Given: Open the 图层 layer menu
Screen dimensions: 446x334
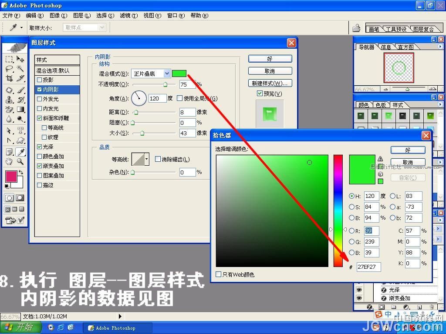Looking at the screenshot, I should pyautogui.click(x=82, y=15).
